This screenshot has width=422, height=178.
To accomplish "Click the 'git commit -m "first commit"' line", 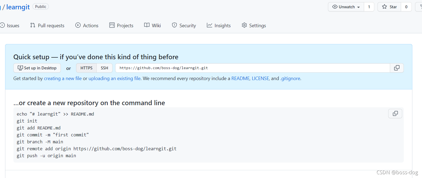I will [53, 135].
